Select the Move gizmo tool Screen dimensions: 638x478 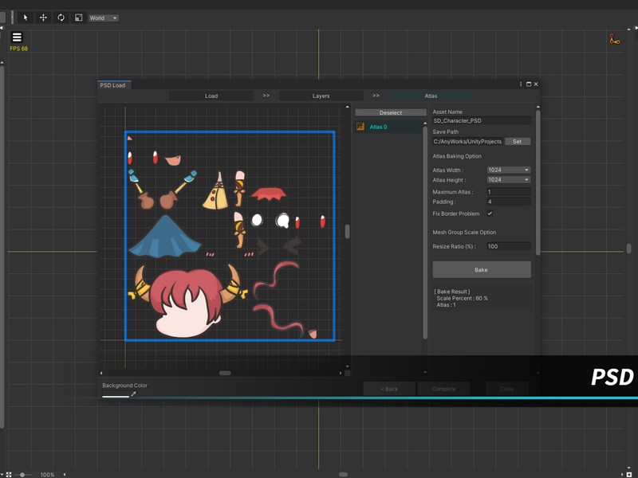pos(43,18)
